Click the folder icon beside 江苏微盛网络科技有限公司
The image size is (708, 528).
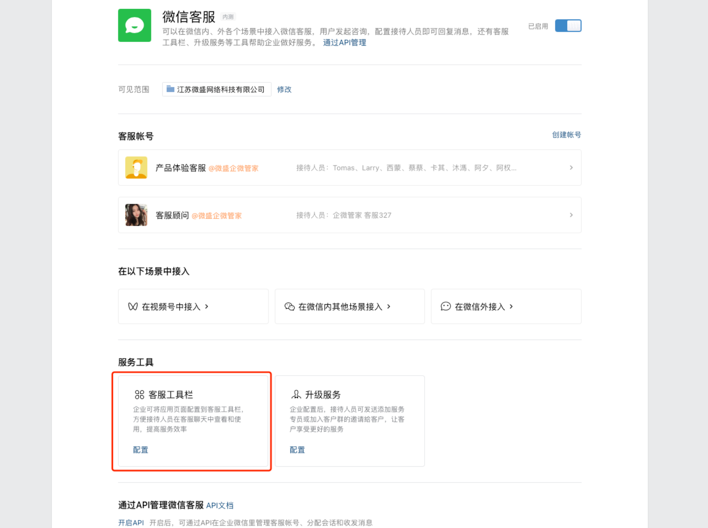pos(170,89)
